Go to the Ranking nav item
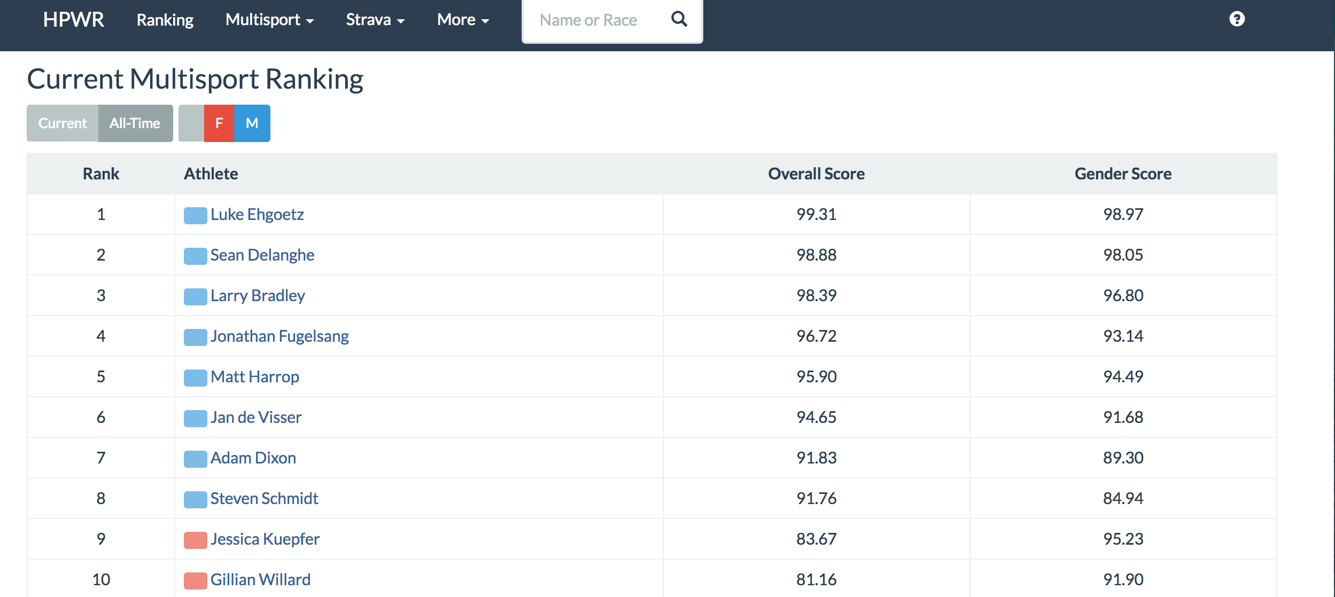 (165, 20)
